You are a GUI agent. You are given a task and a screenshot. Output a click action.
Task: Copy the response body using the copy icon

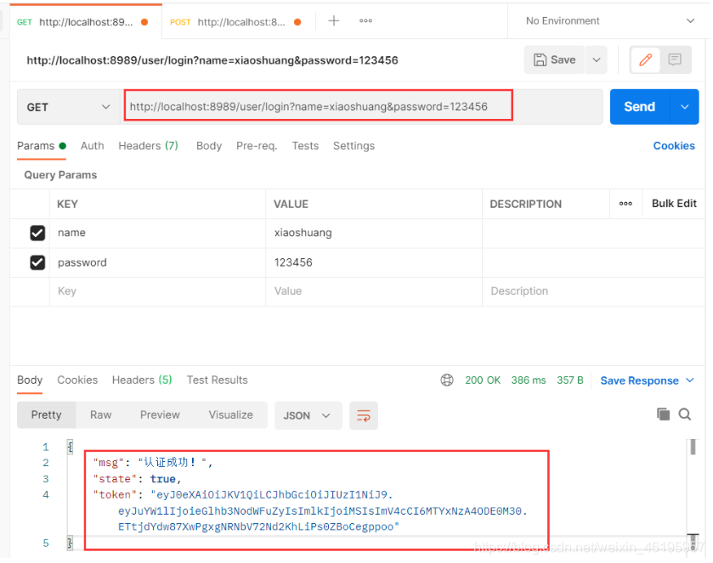[664, 414]
